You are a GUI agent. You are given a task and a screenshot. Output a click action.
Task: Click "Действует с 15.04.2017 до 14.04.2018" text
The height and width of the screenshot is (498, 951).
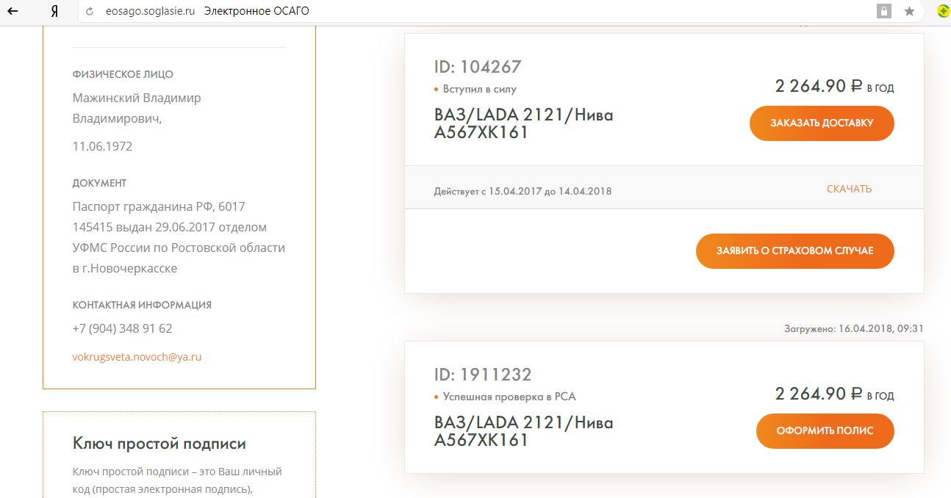(523, 191)
